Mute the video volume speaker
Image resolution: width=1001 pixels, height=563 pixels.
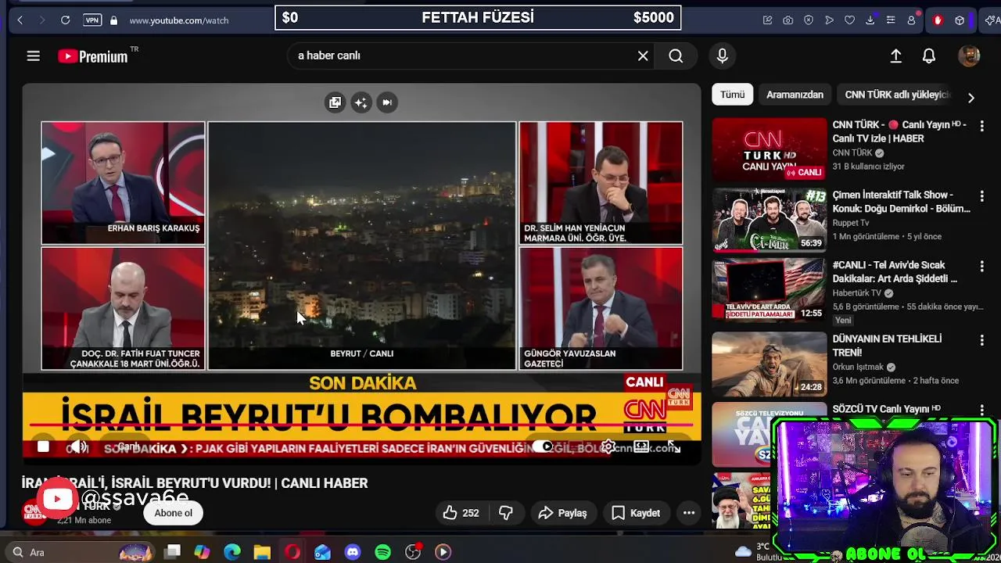point(79,446)
